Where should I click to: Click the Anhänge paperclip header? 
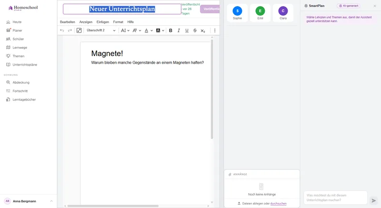point(238,174)
